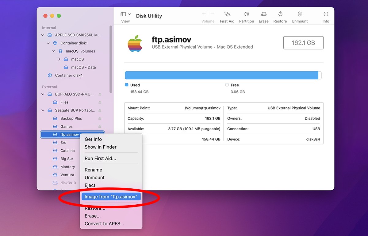
Task: Click the white Free legend swatch
Action: (227, 85)
